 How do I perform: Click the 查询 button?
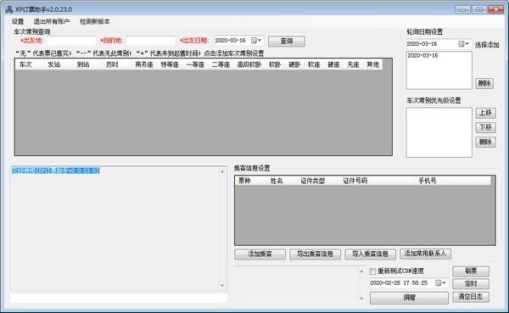[x=287, y=41]
